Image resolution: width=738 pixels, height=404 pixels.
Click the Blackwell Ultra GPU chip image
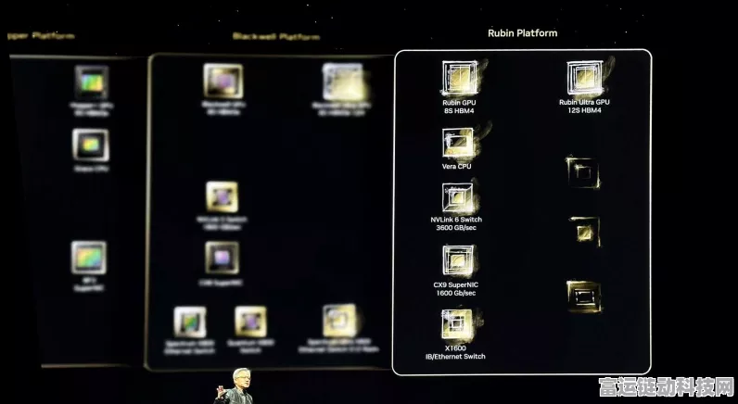click(x=343, y=82)
